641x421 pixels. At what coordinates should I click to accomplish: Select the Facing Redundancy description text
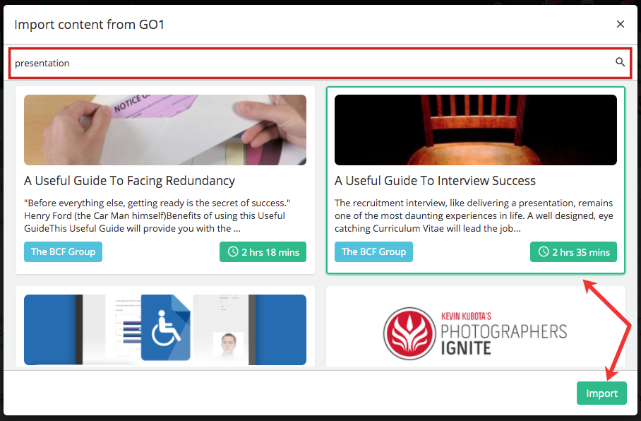pyautogui.click(x=157, y=215)
